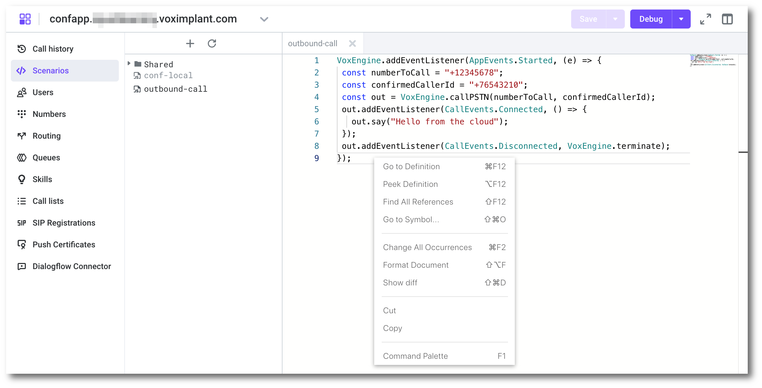
Task: Open conf-local scenario file
Action: [168, 75]
